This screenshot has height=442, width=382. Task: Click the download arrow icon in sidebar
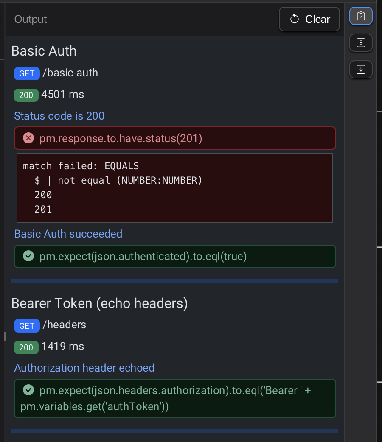tap(361, 70)
